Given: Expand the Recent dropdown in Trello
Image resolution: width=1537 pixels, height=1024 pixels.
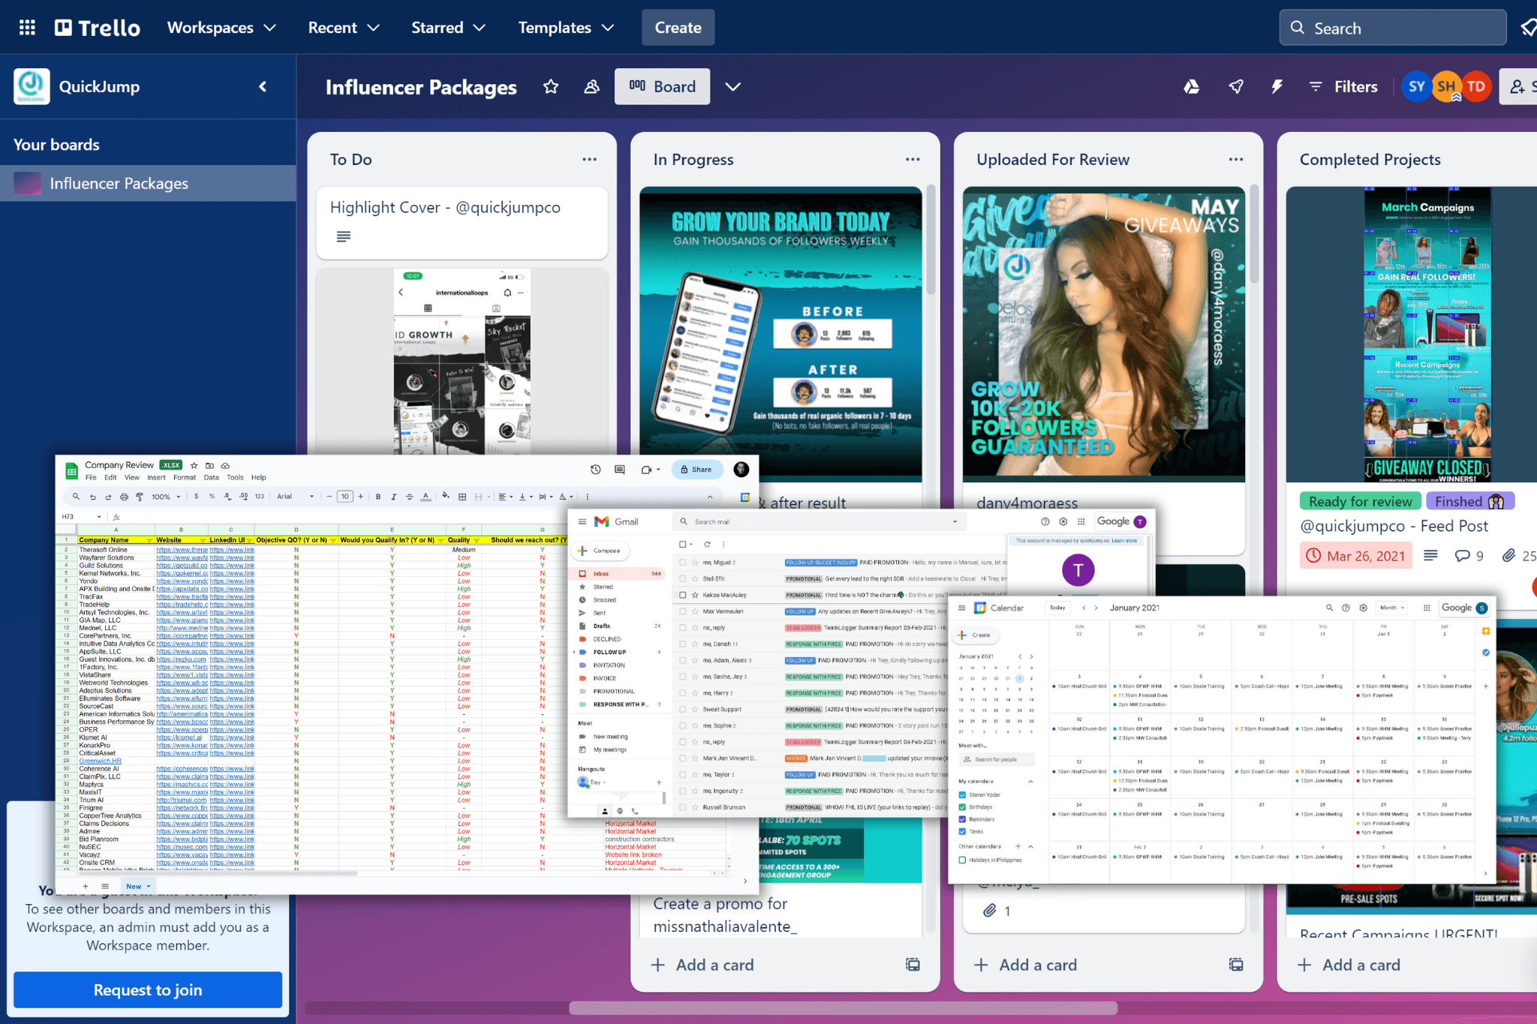Looking at the screenshot, I should [343, 28].
